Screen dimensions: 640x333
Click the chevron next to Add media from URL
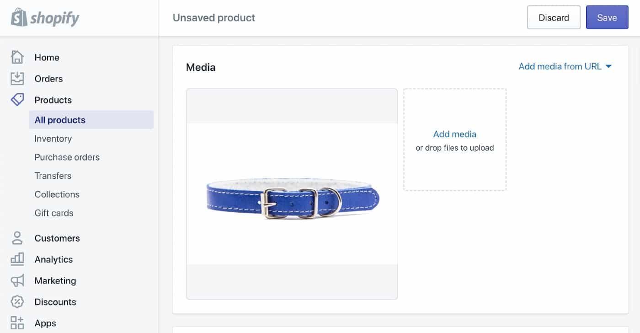(x=609, y=66)
